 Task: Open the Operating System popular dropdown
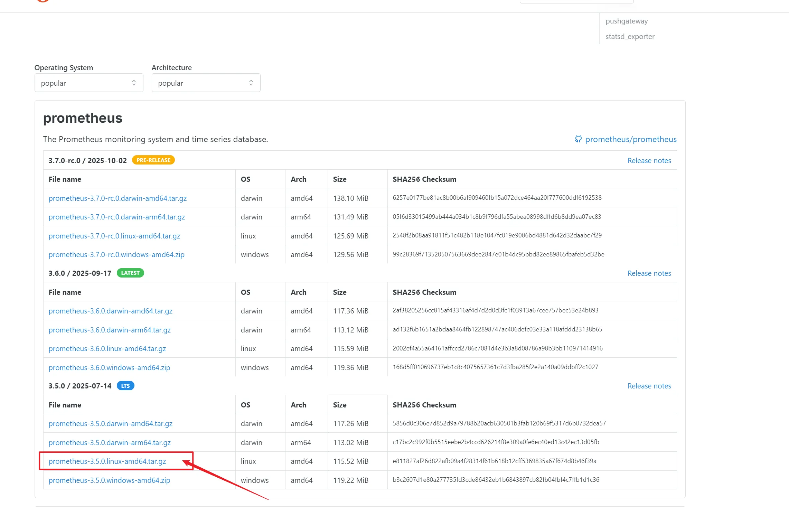88,83
